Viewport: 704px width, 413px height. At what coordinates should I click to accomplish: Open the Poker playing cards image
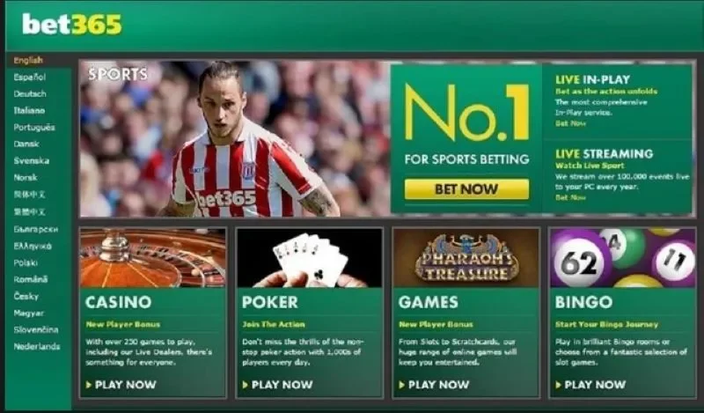(310, 257)
